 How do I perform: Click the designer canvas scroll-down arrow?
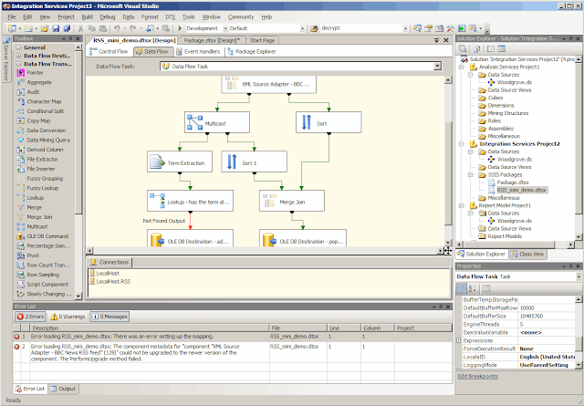click(448, 243)
